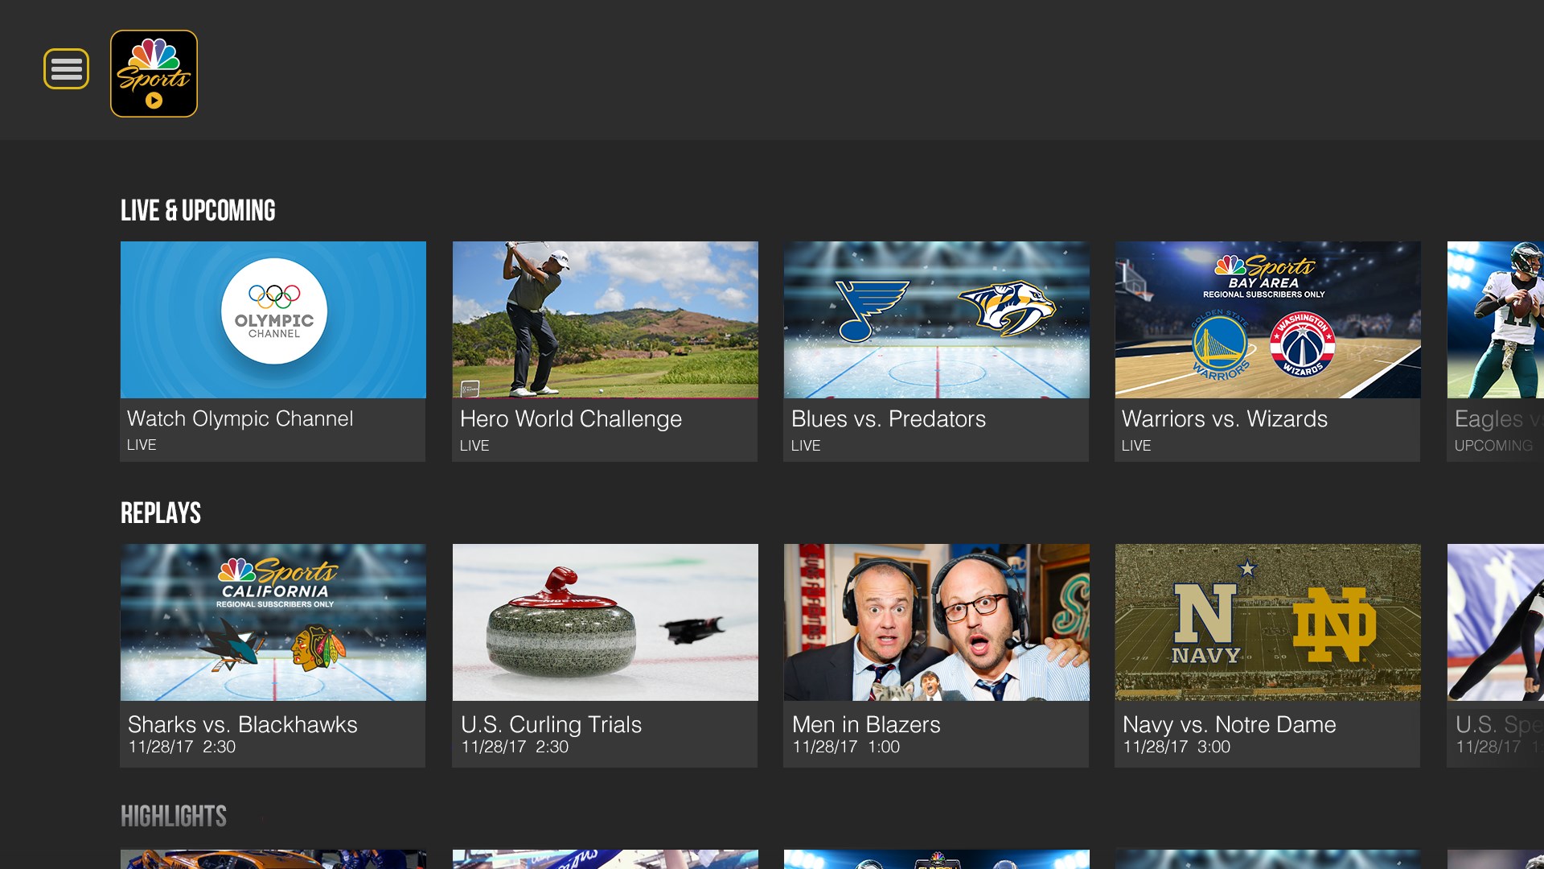Select the Hero World Challenge golf thumbnail
The image size is (1544, 869).
[x=605, y=319]
